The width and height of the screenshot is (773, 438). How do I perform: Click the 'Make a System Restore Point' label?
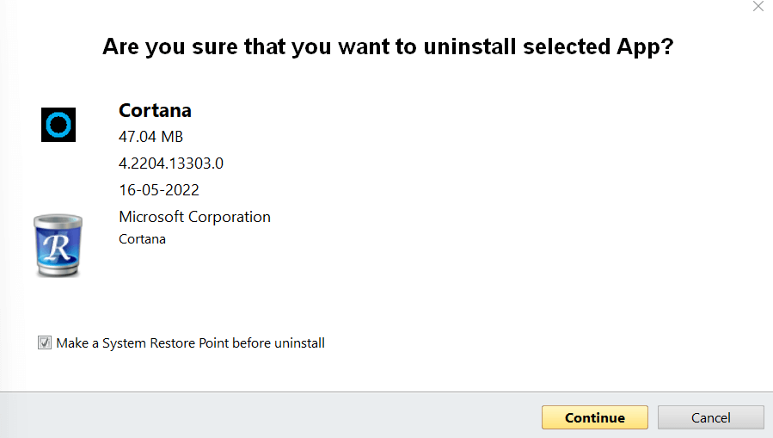(190, 343)
